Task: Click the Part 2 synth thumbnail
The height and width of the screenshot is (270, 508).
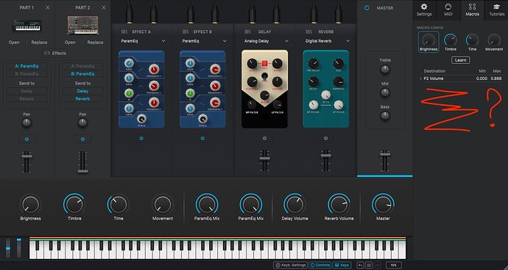Action: tap(82, 25)
